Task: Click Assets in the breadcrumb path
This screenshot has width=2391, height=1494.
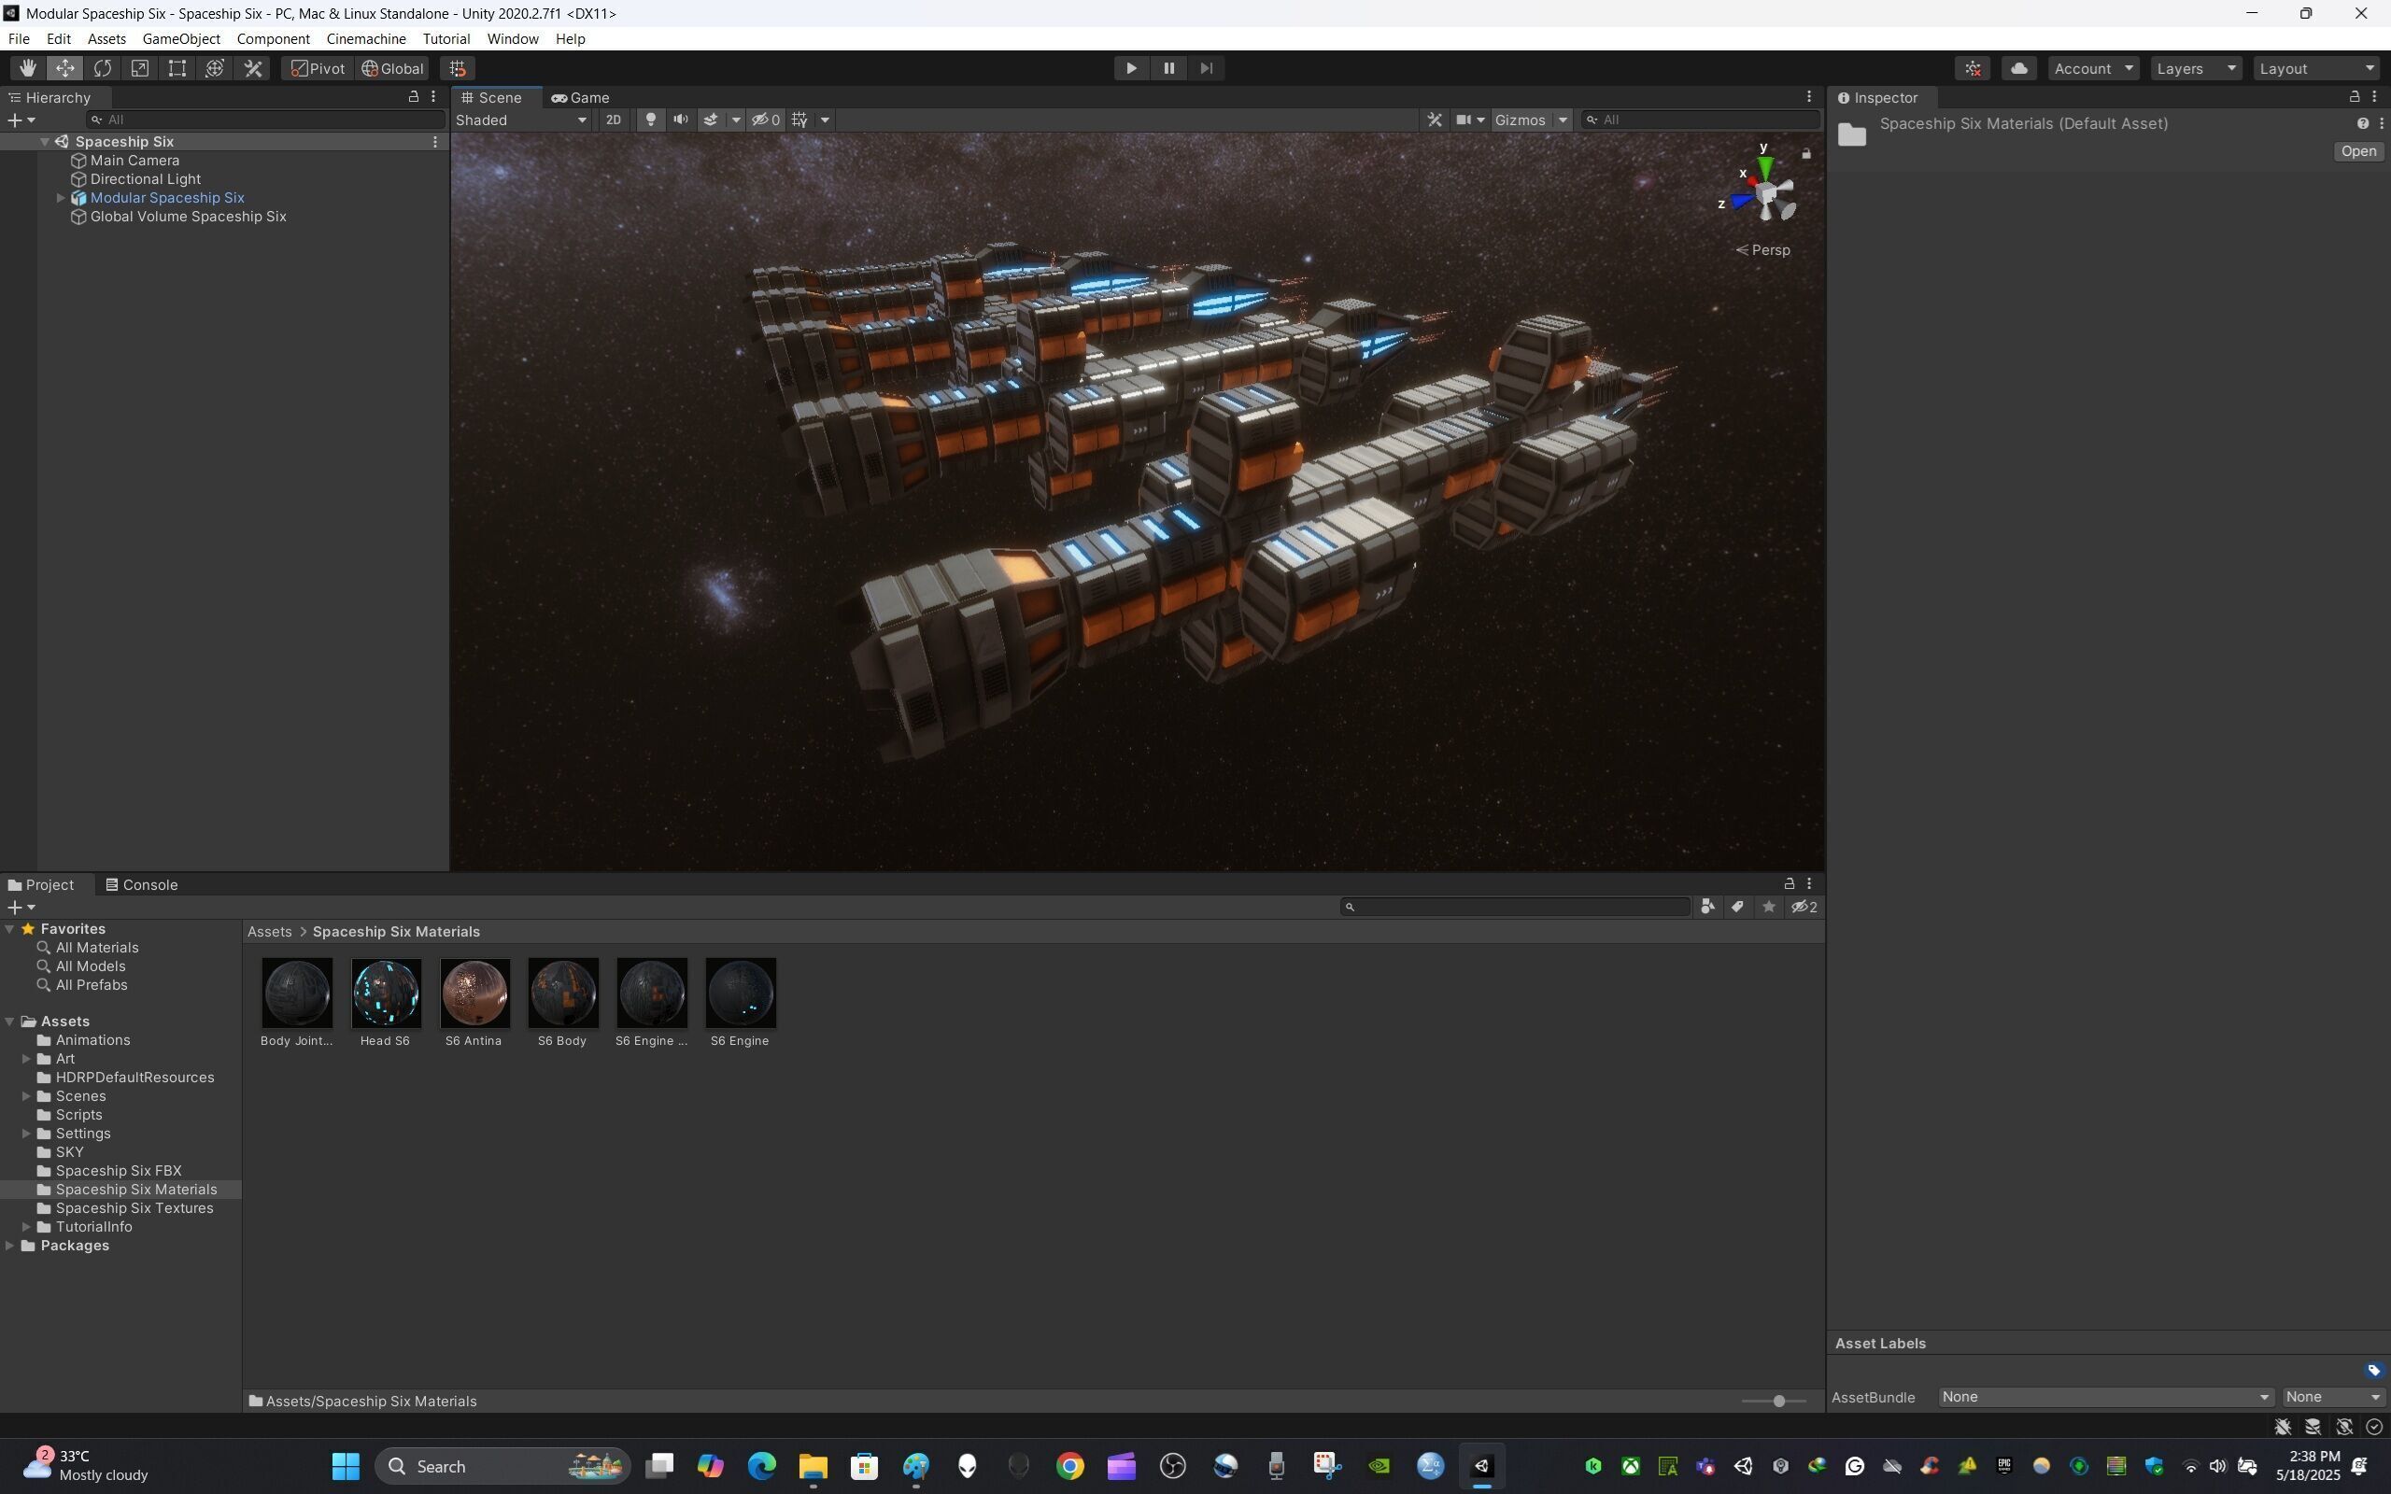Action: 270,932
